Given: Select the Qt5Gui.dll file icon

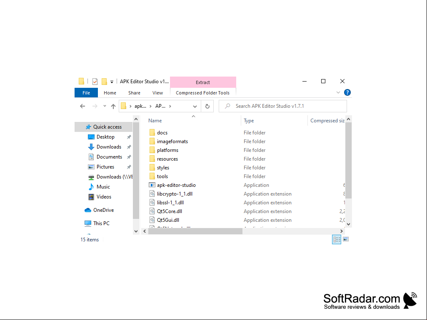Looking at the screenshot, I should 152,220.
